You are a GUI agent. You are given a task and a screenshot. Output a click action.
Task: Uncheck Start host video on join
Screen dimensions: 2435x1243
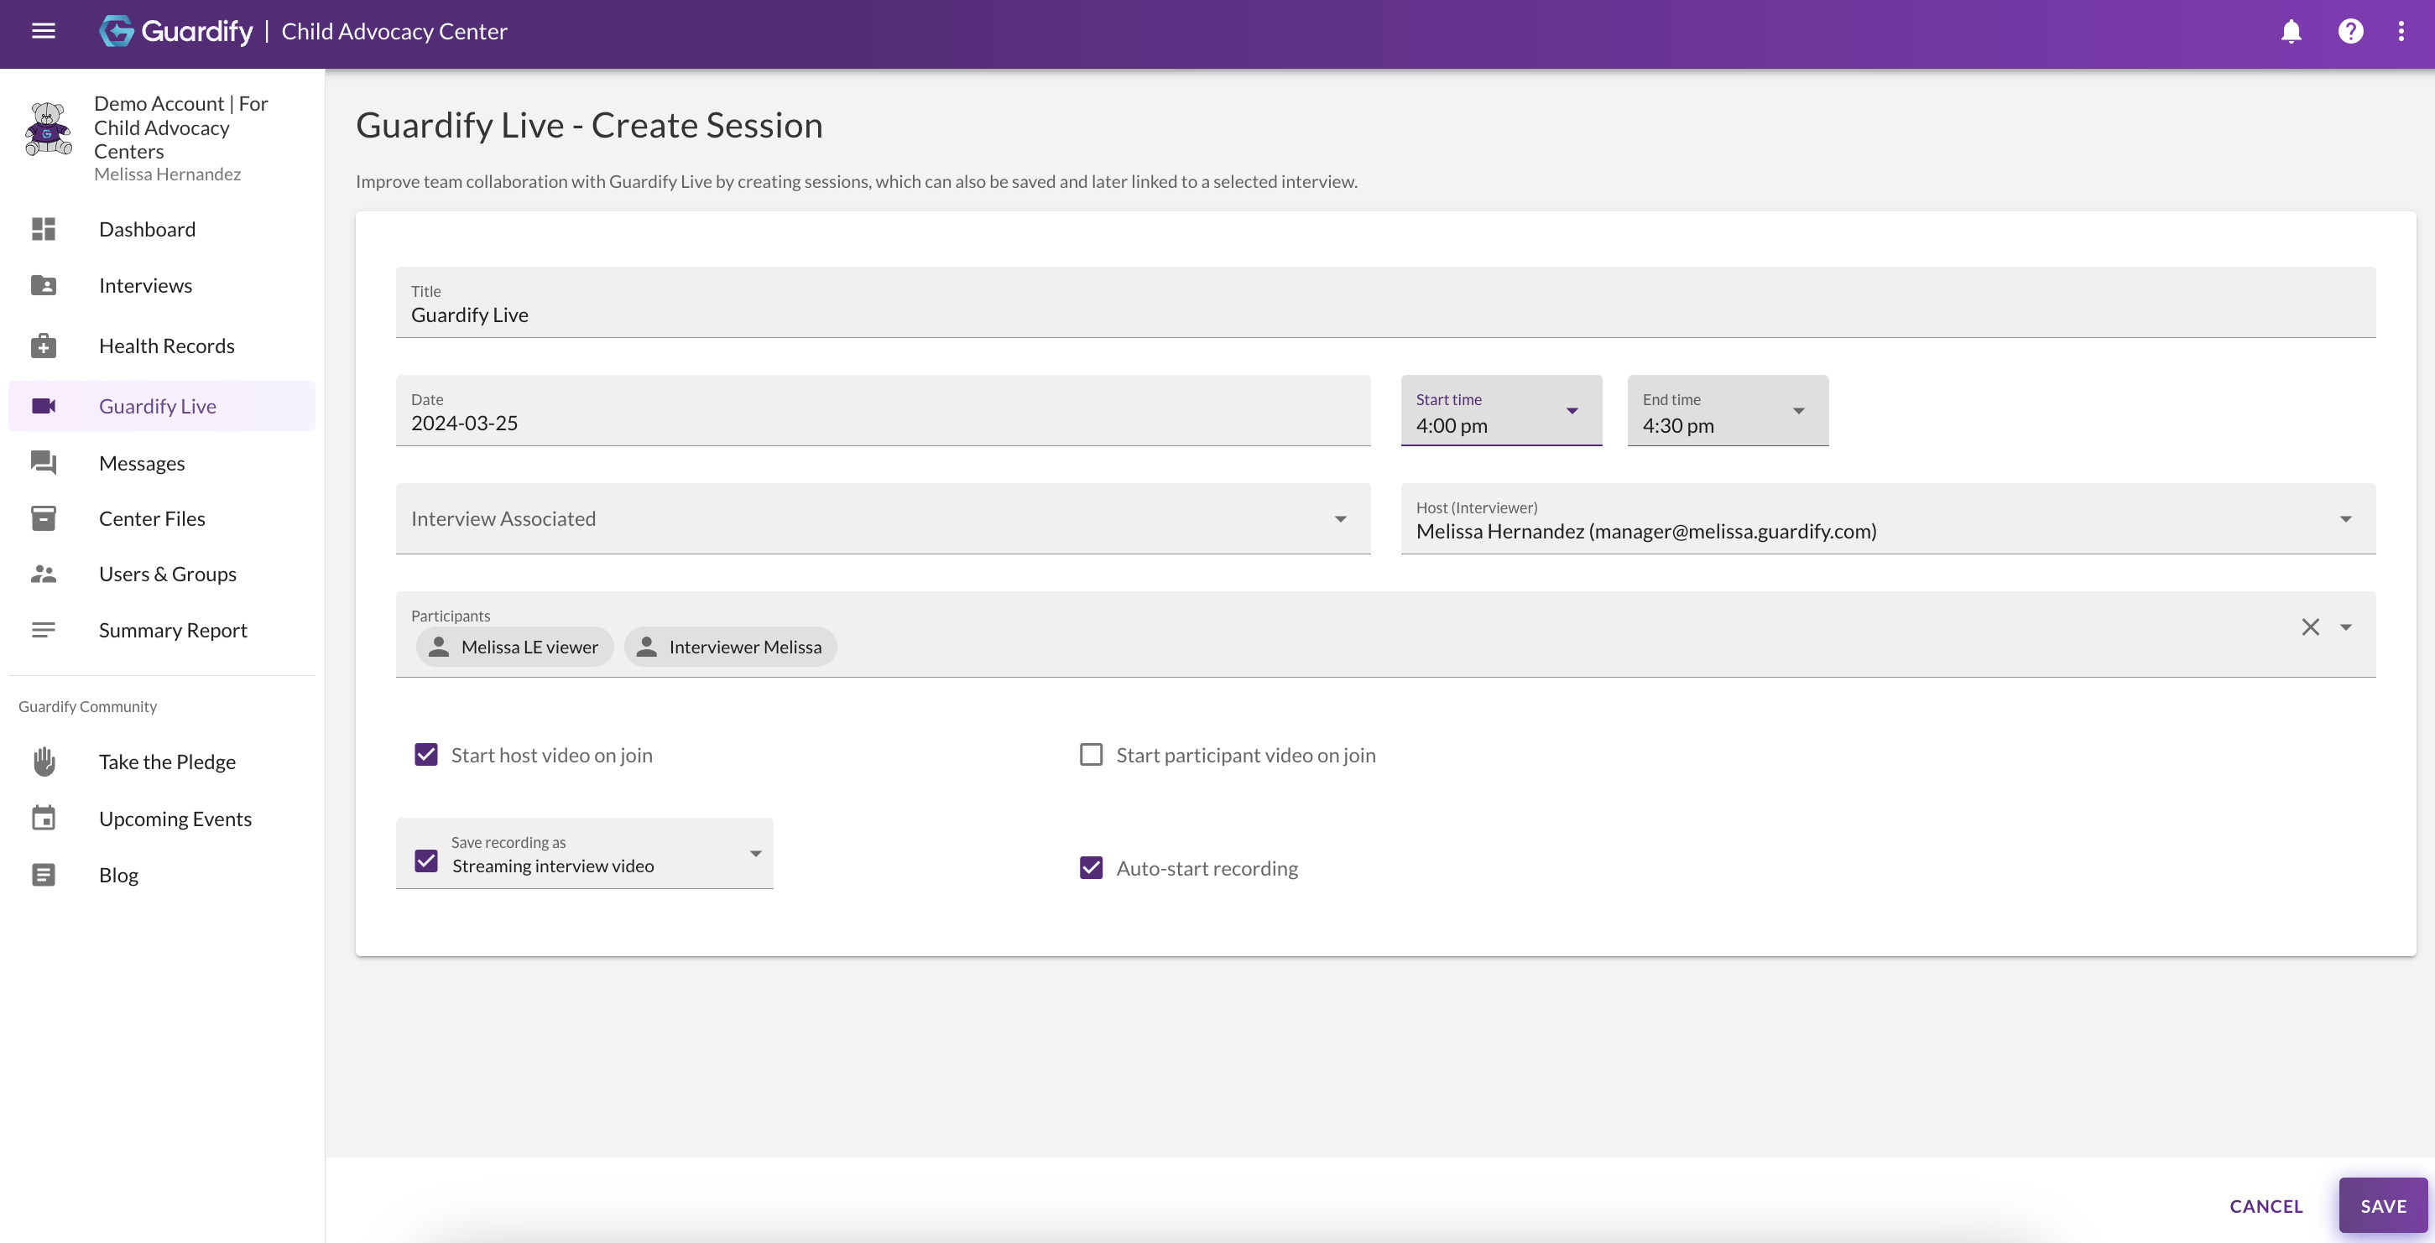[x=426, y=754]
